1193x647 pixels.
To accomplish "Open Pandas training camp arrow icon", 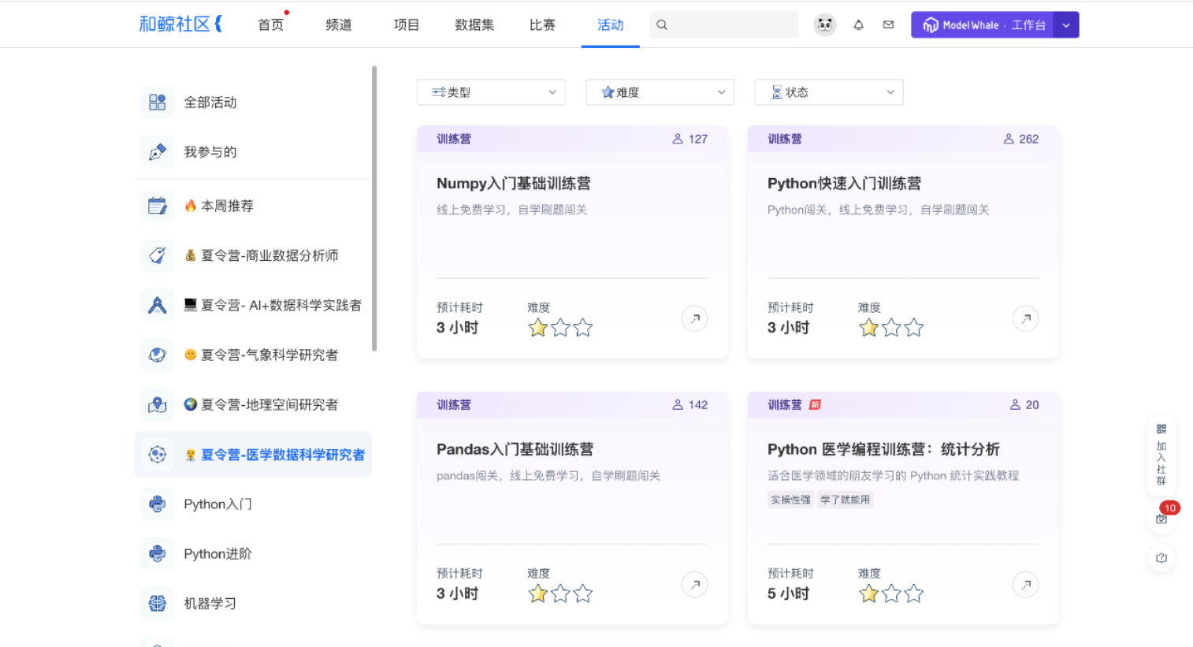I will click(694, 585).
